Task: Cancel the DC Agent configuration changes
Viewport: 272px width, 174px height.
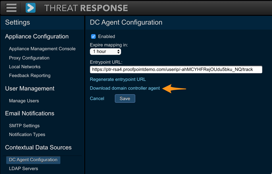Action: pyautogui.click(x=97, y=98)
